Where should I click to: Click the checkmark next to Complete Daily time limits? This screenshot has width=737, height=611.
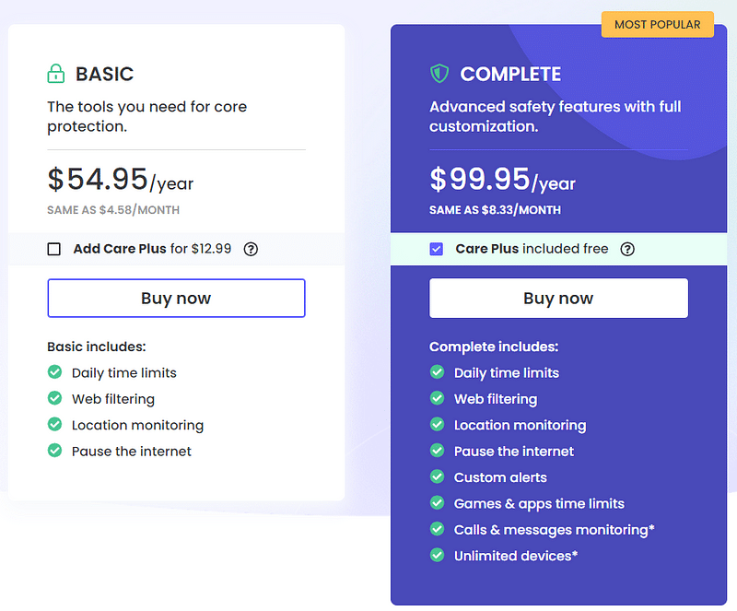click(x=437, y=372)
